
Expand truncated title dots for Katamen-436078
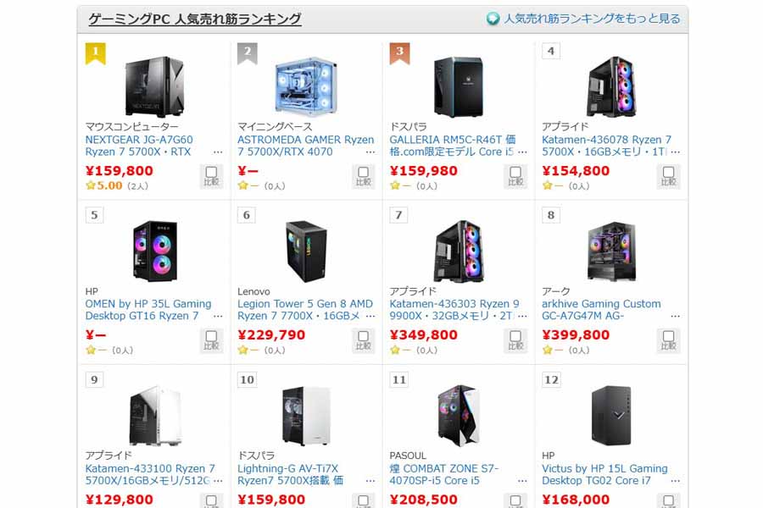coord(676,152)
